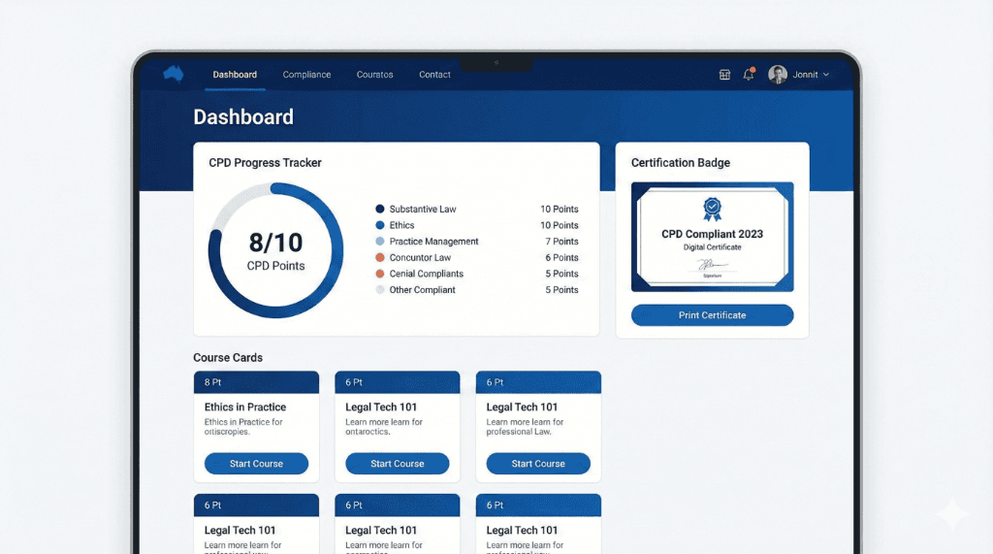This screenshot has height=554, width=993.
Task: Click the Australia map logo
Action: pos(174,74)
